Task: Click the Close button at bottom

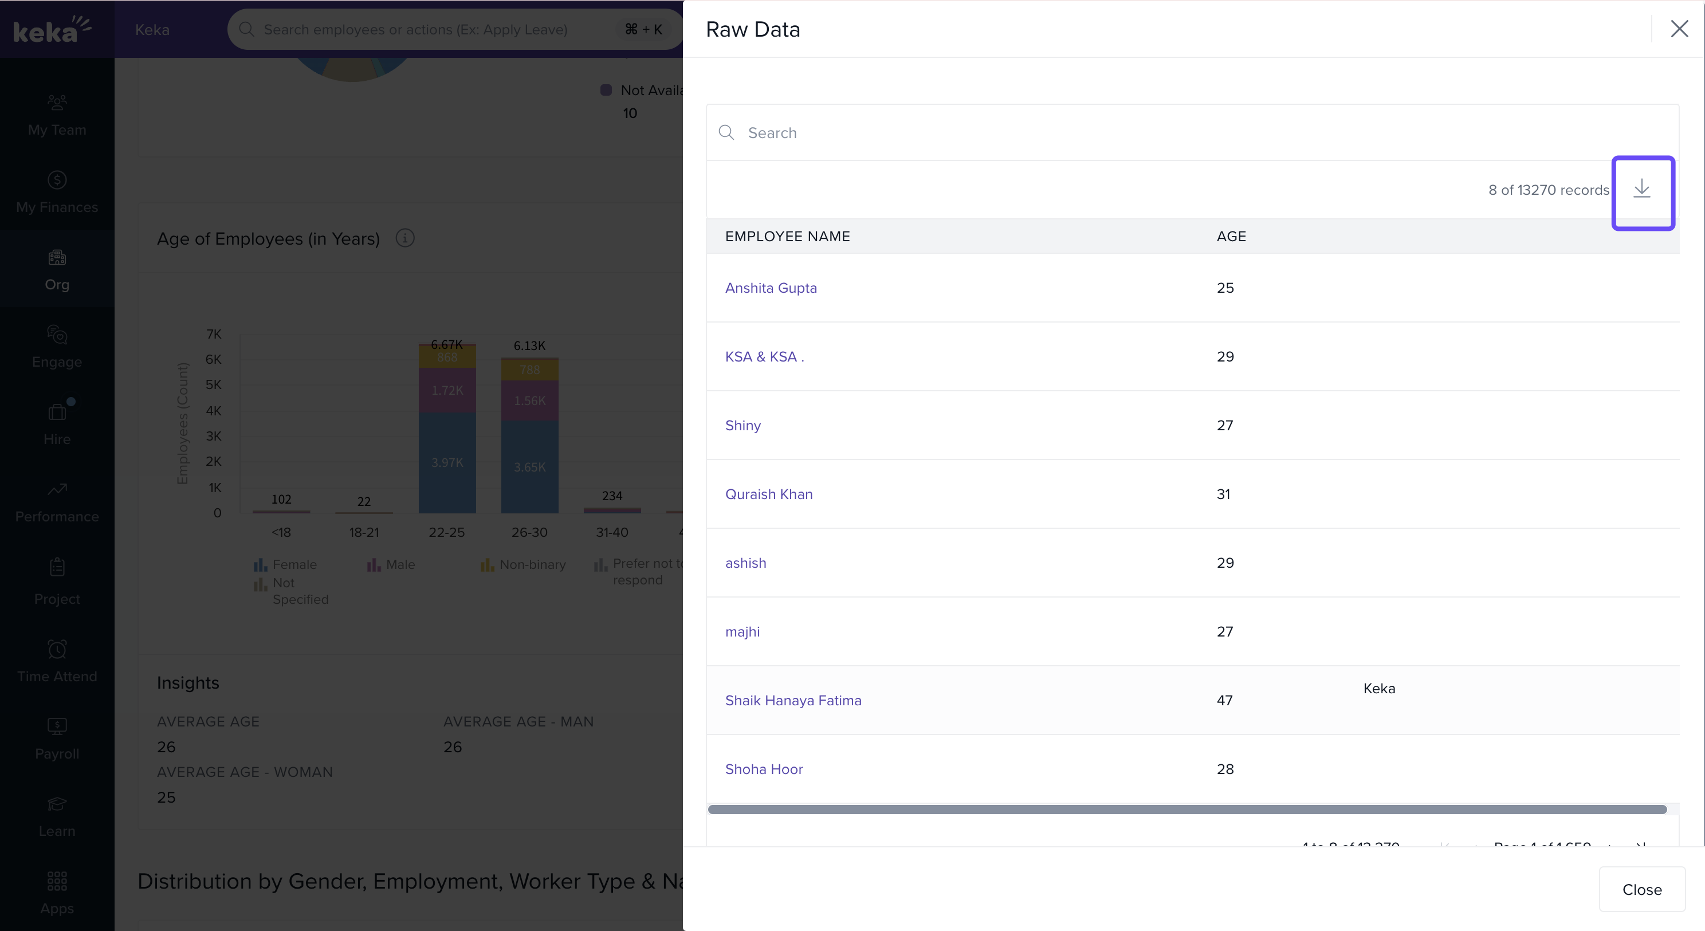Action: tap(1641, 889)
